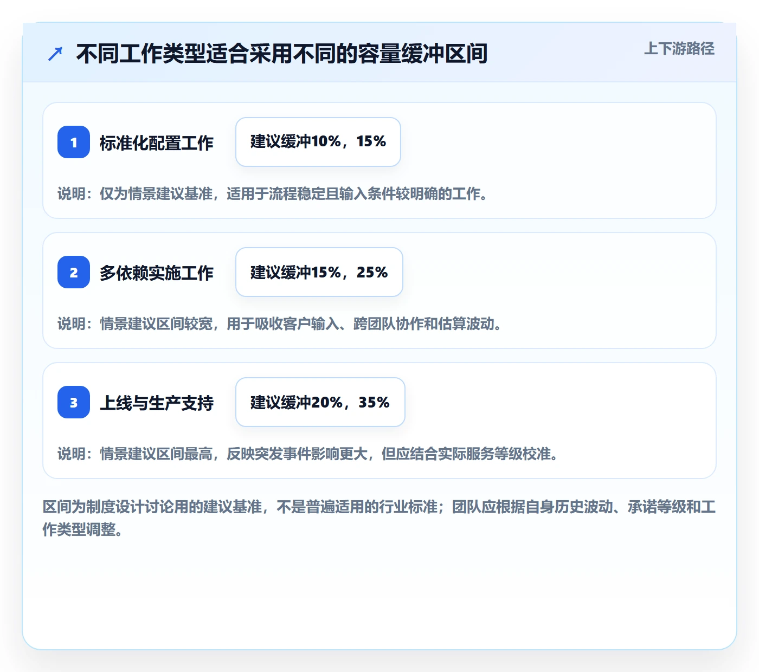Click the note about 流程稳定且输入条件较明确
Viewport: 759px width, 672px height.
274,193
